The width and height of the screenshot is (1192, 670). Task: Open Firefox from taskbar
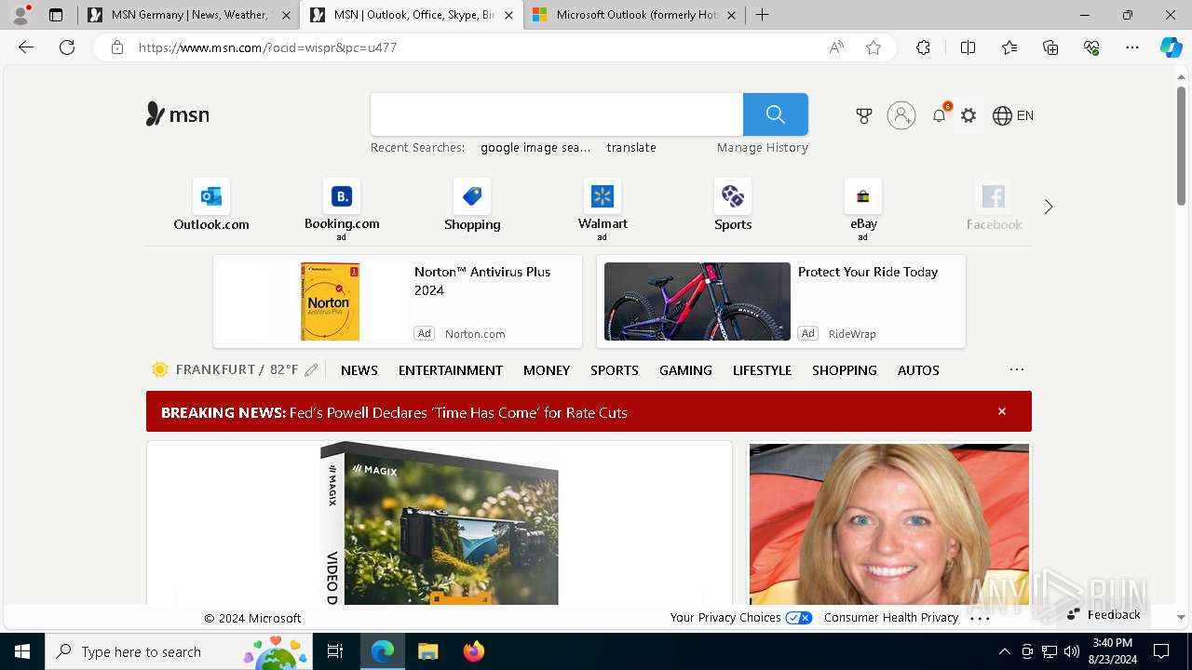click(474, 651)
